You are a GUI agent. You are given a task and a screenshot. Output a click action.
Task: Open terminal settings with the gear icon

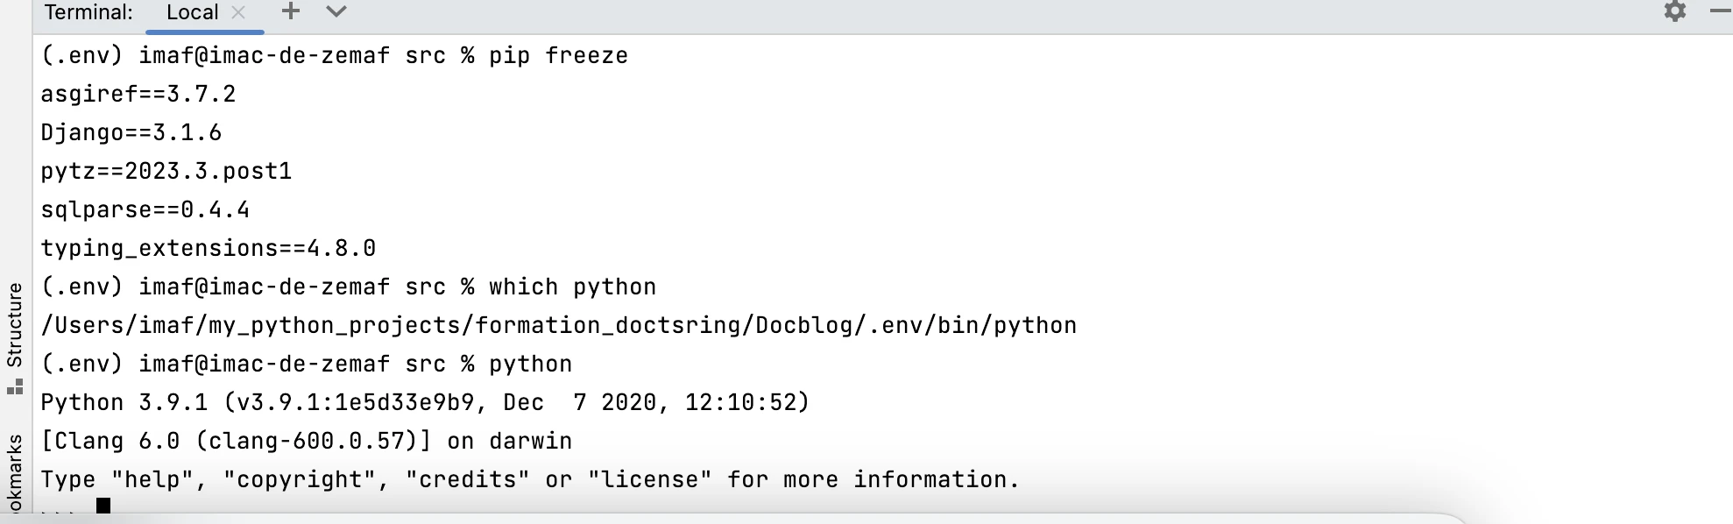1674,11
